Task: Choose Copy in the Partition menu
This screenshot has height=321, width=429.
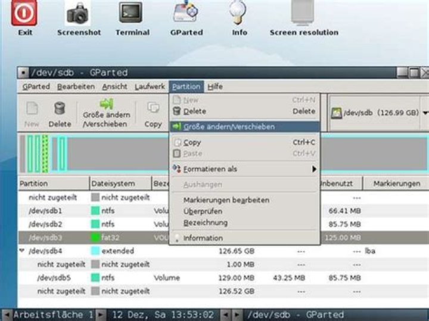Action: pos(244,143)
